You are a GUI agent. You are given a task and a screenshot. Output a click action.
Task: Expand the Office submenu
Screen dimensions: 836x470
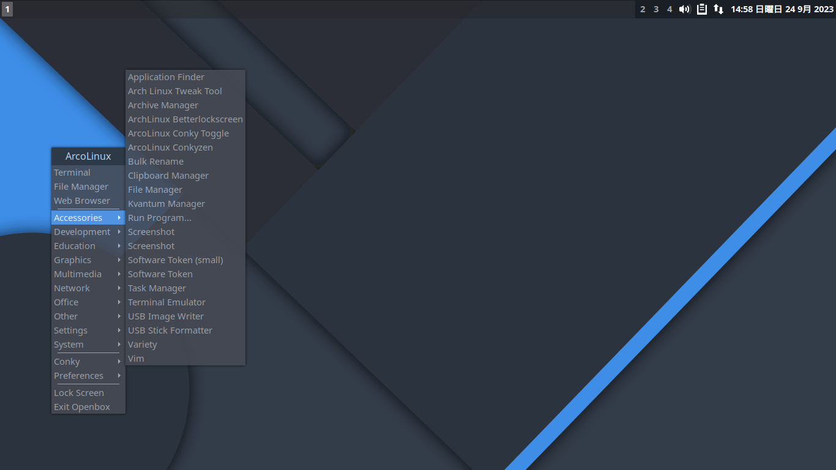(88, 302)
